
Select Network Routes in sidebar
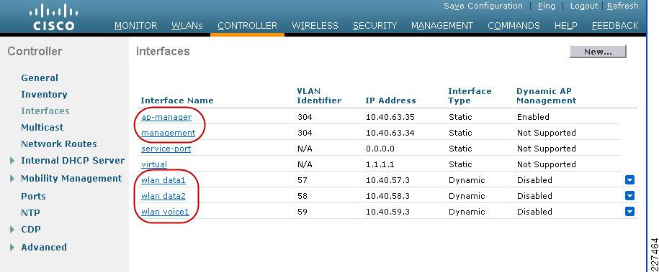[59, 144]
